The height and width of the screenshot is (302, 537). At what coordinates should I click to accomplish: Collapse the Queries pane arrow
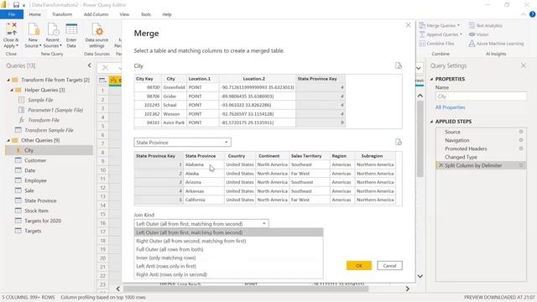pos(90,65)
